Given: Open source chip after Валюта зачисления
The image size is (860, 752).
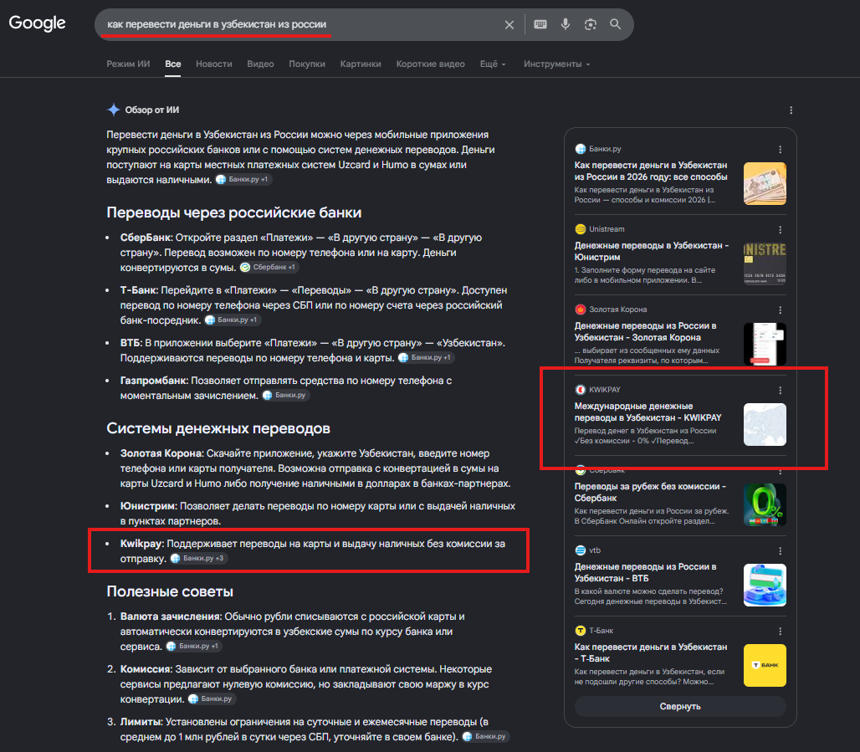Looking at the screenshot, I should 193,646.
